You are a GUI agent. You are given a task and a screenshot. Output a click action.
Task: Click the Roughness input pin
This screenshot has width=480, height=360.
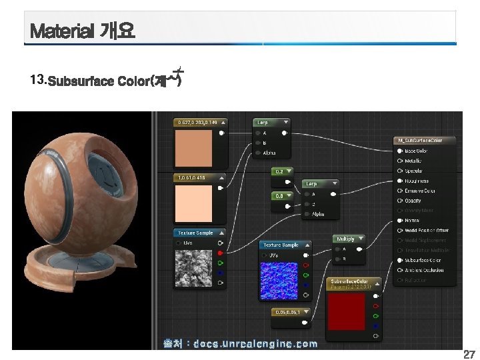pyautogui.click(x=400, y=181)
